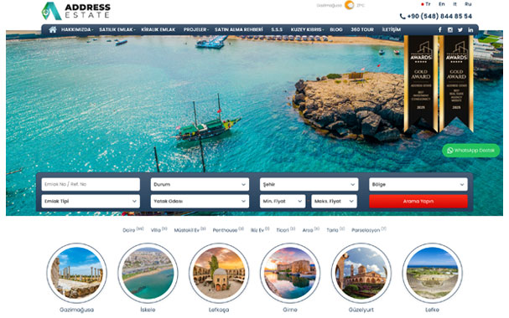Filter by Müstakil Ev property type
The width and height of the screenshot is (509, 318).
190,229
